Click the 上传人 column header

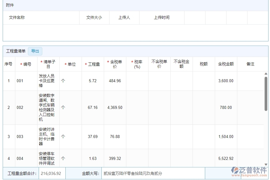click(124, 18)
